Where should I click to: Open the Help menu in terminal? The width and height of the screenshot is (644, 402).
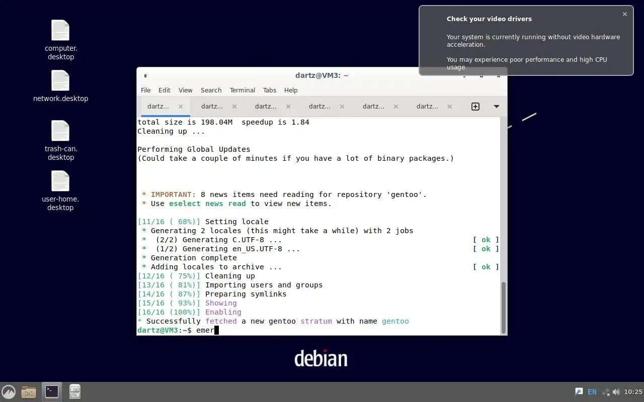(291, 90)
